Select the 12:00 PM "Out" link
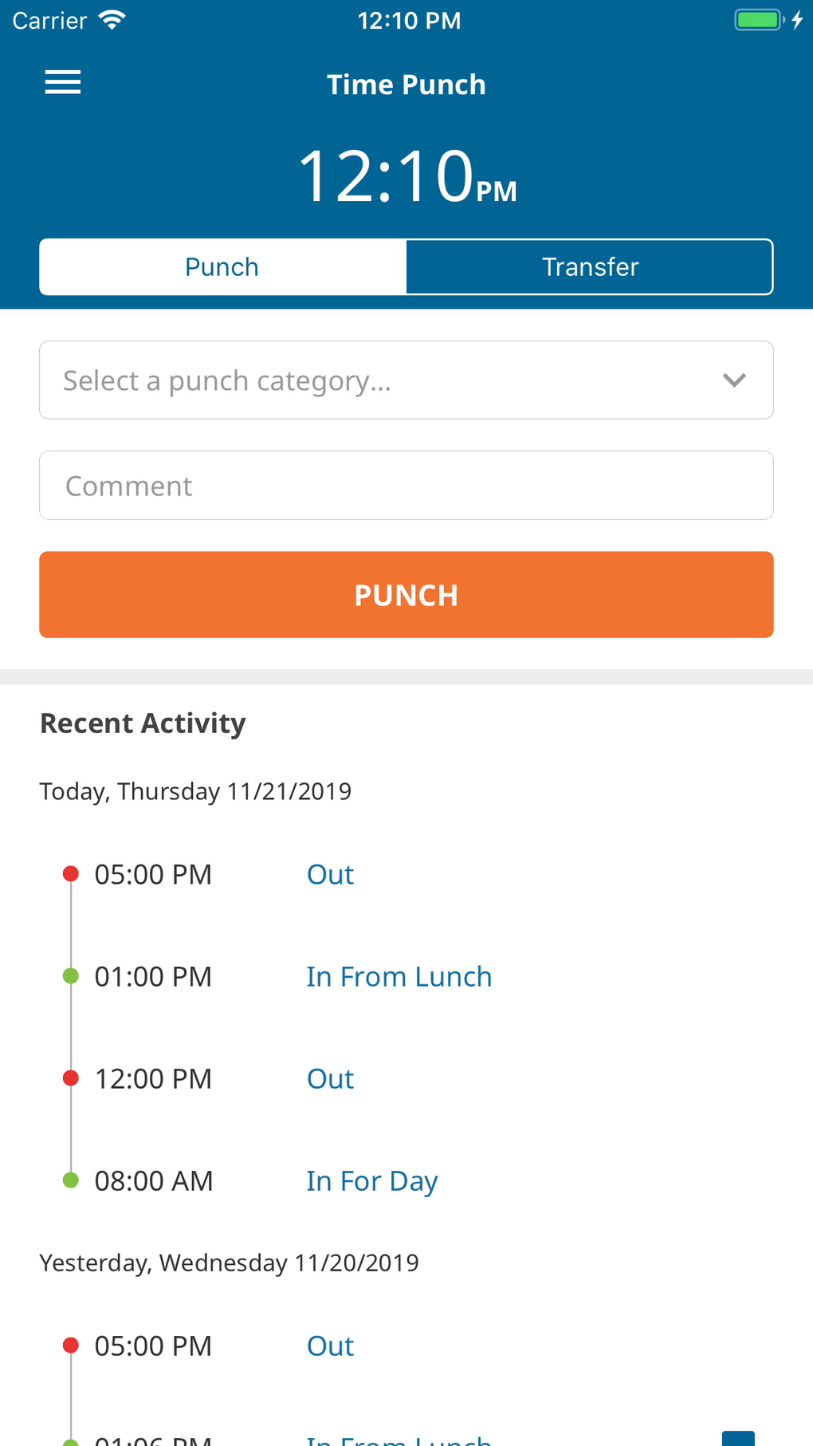This screenshot has height=1446, width=813. pos(330,1078)
